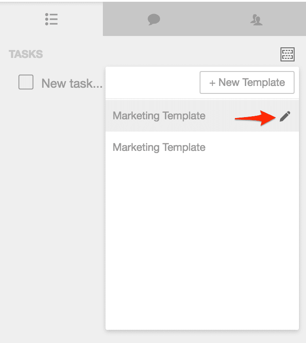Open the task list tab icon
306x343 pixels.
[51, 19]
